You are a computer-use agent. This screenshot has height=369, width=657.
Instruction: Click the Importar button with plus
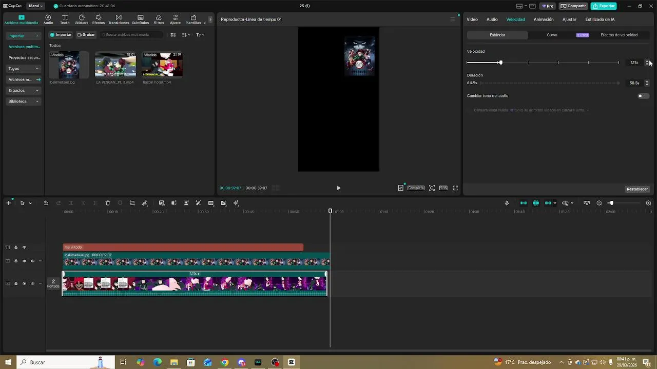point(61,35)
